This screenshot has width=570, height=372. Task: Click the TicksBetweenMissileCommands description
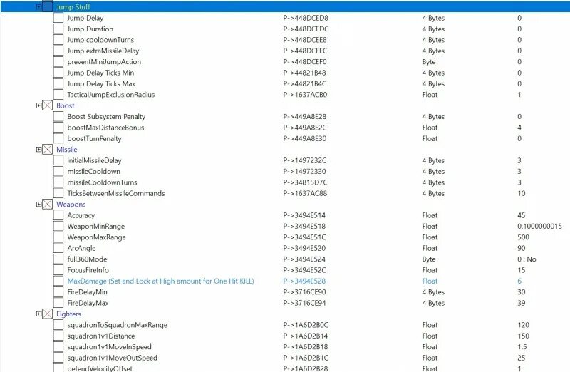click(116, 193)
